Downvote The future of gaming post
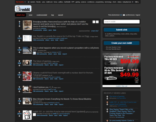 [19, 66]
